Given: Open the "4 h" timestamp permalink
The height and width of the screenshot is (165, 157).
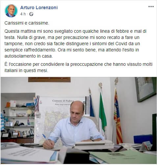Looking at the screenshot, I should (x=23, y=14).
